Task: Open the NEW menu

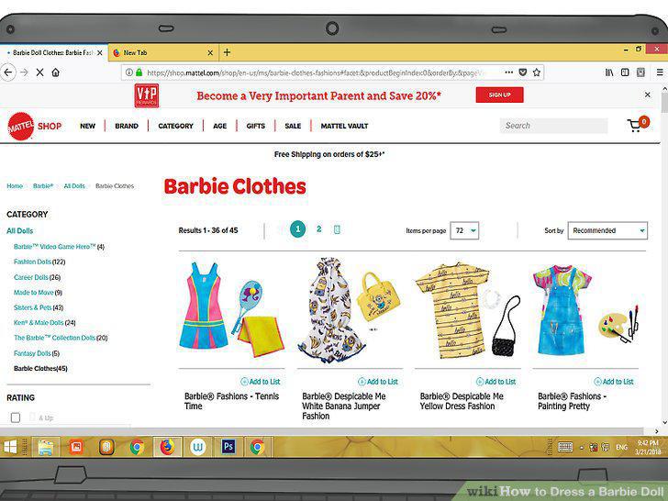Action: pyautogui.click(x=88, y=126)
